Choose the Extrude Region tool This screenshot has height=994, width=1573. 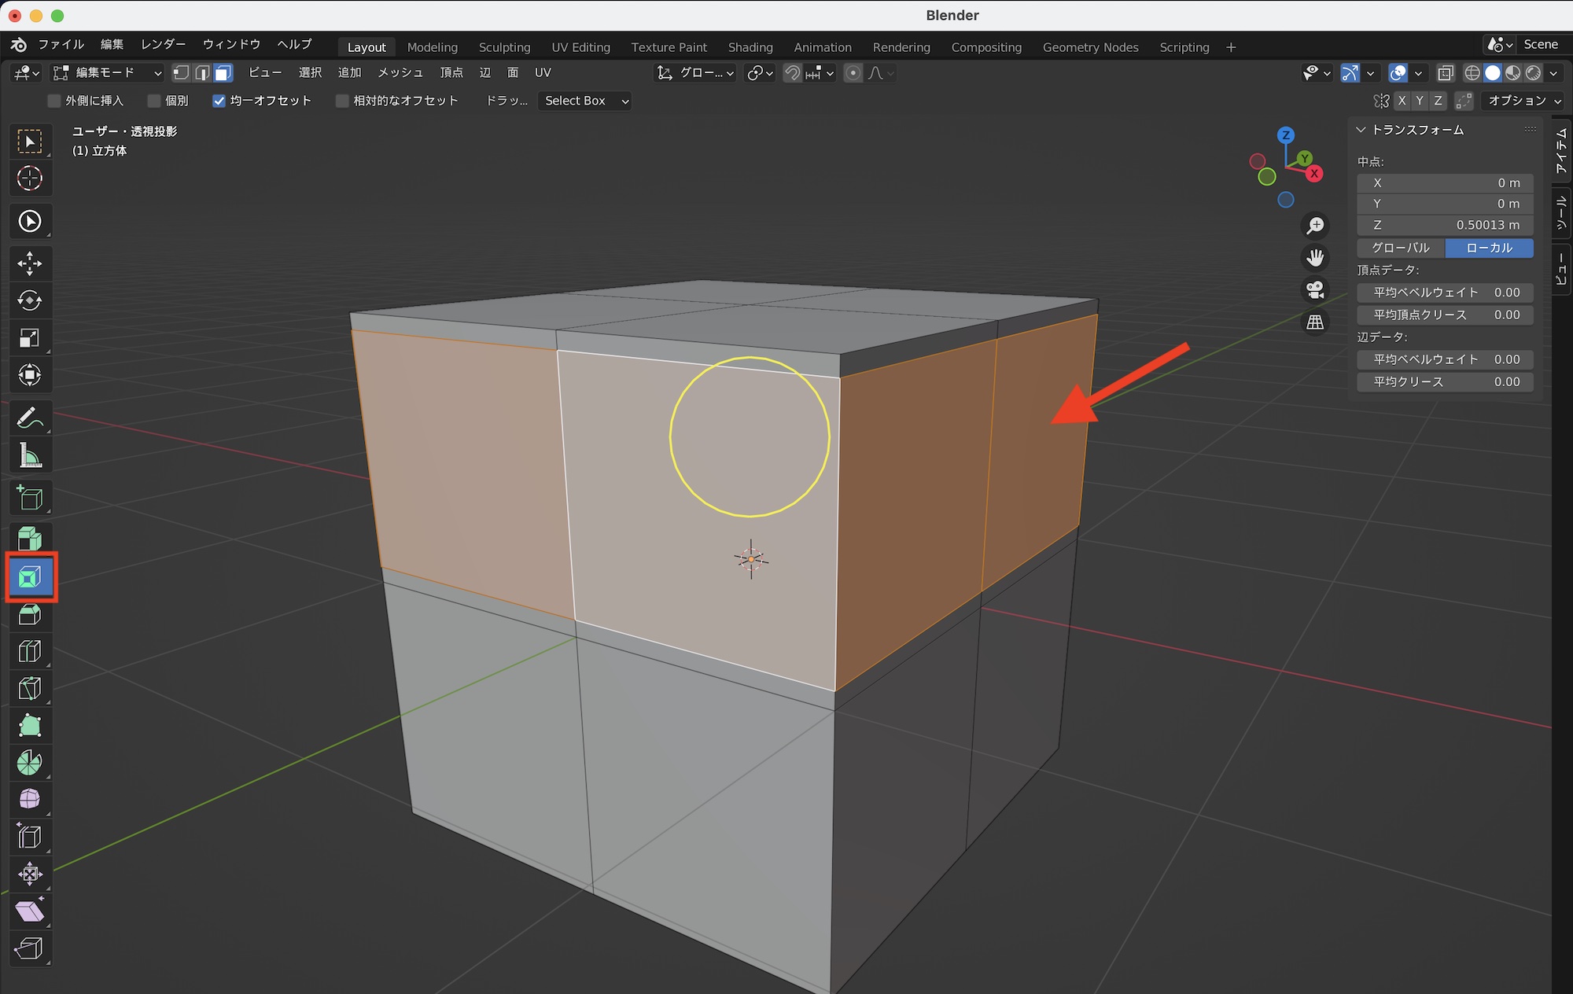[x=30, y=539]
